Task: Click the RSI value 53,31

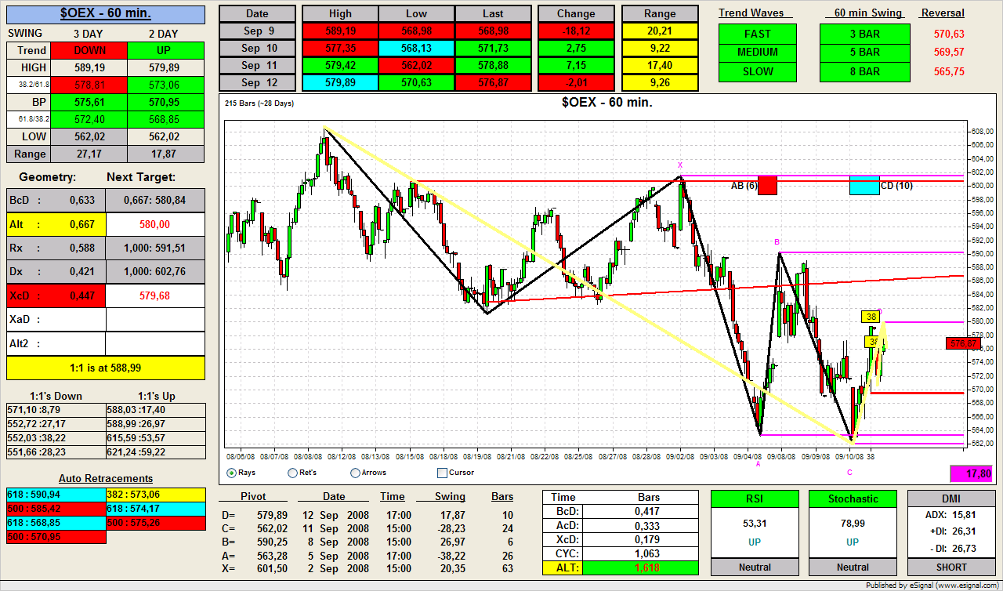Action: [x=755, y=524]
